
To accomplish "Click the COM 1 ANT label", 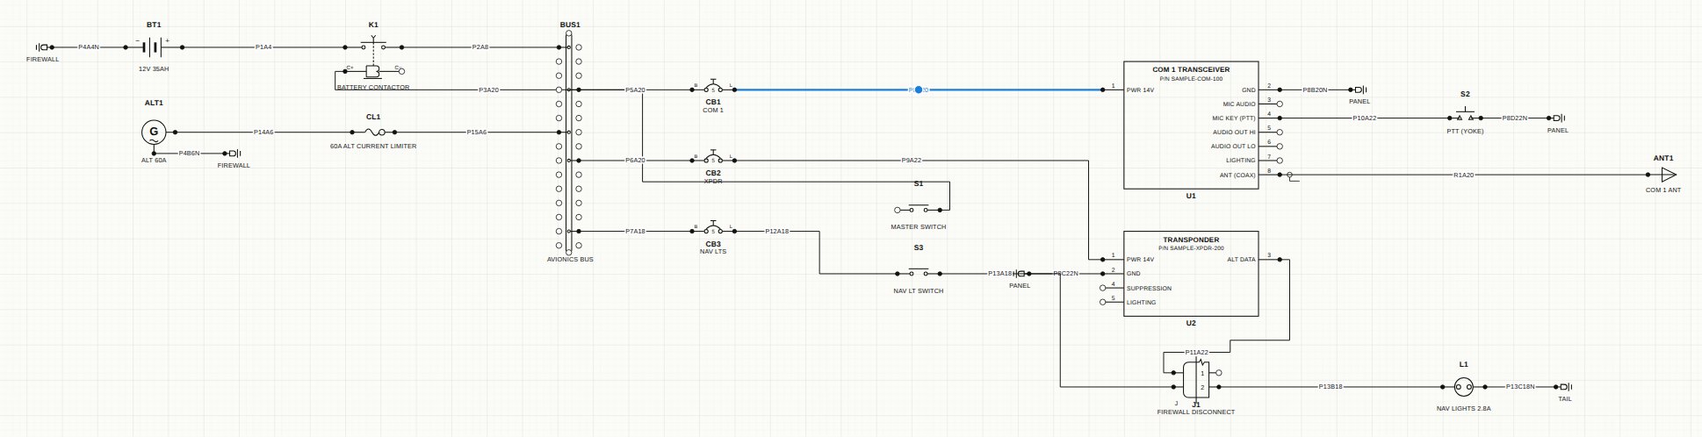I will [x=1663, y=190].
